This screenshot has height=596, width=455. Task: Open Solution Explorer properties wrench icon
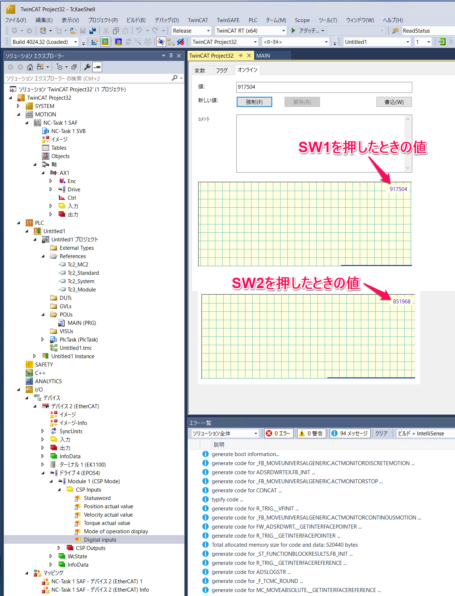click(87, 67)
